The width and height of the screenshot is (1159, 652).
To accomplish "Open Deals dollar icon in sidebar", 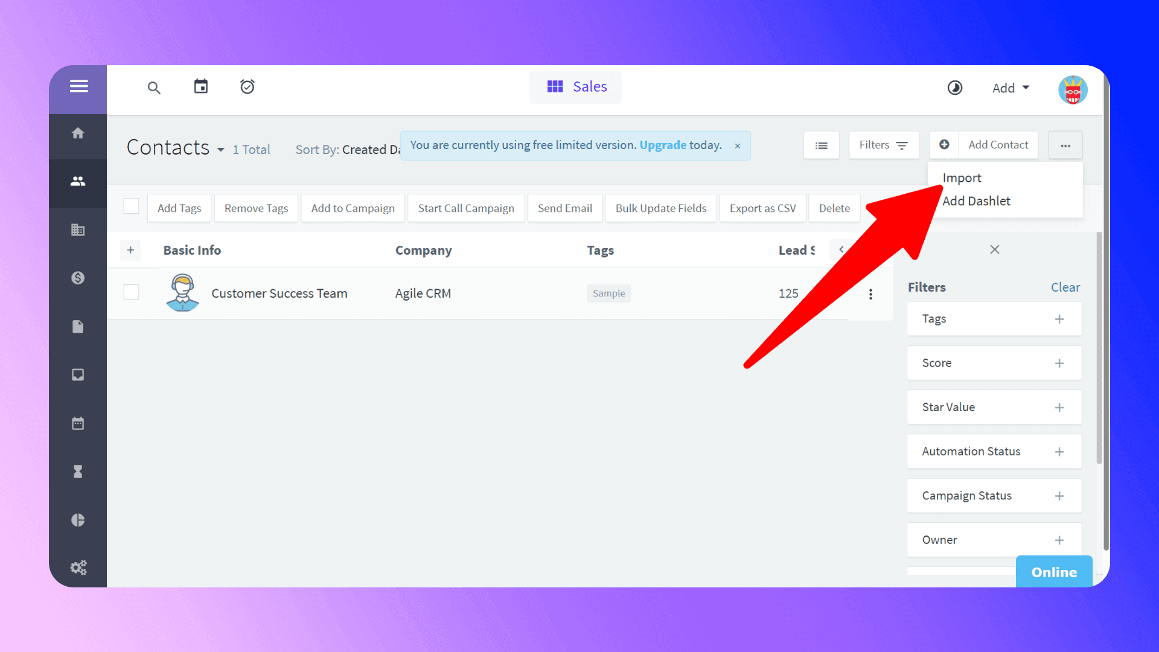I will (78, 278).
